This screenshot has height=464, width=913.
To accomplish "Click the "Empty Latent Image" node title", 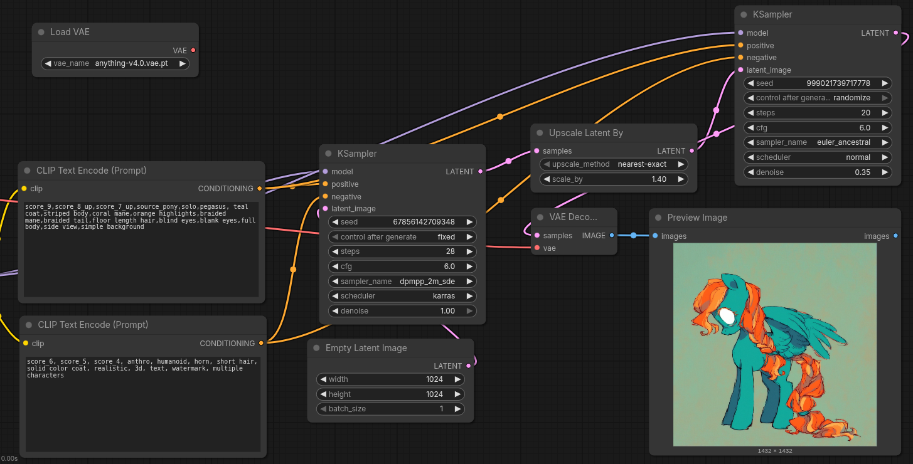I will pos(366,348).
